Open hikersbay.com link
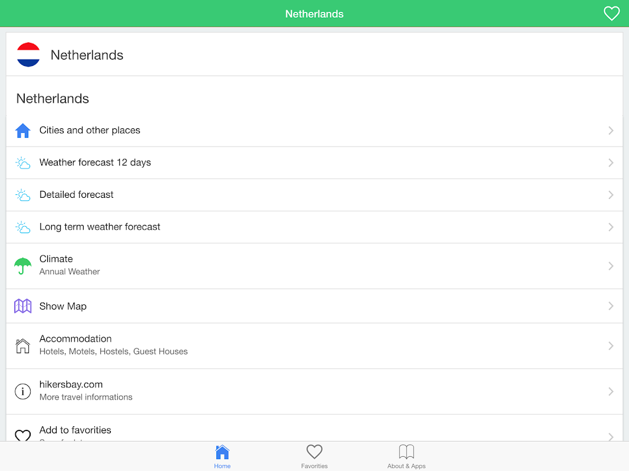This screenshot has height=471, width=629. pos(315,392)
